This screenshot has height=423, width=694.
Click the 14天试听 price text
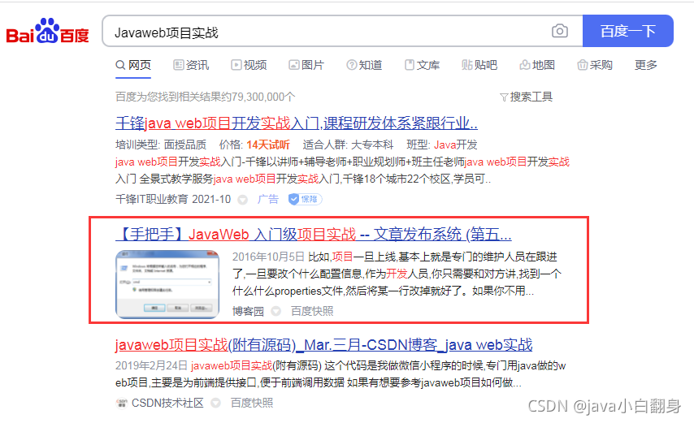(x=268, y=145)
